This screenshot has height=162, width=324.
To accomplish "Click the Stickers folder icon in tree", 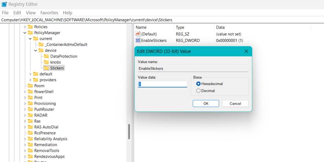I will [46, 68].
